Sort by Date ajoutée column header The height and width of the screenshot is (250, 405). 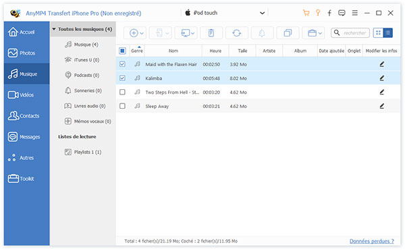331,51
